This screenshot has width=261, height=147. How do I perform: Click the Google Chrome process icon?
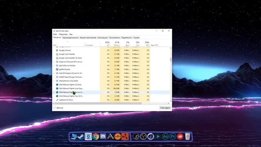coord(57,50)
